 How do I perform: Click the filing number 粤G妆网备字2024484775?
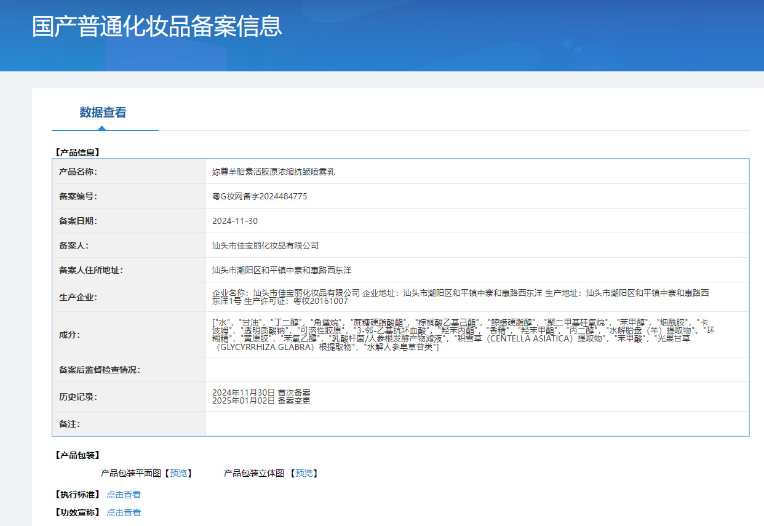coord(260,196)
